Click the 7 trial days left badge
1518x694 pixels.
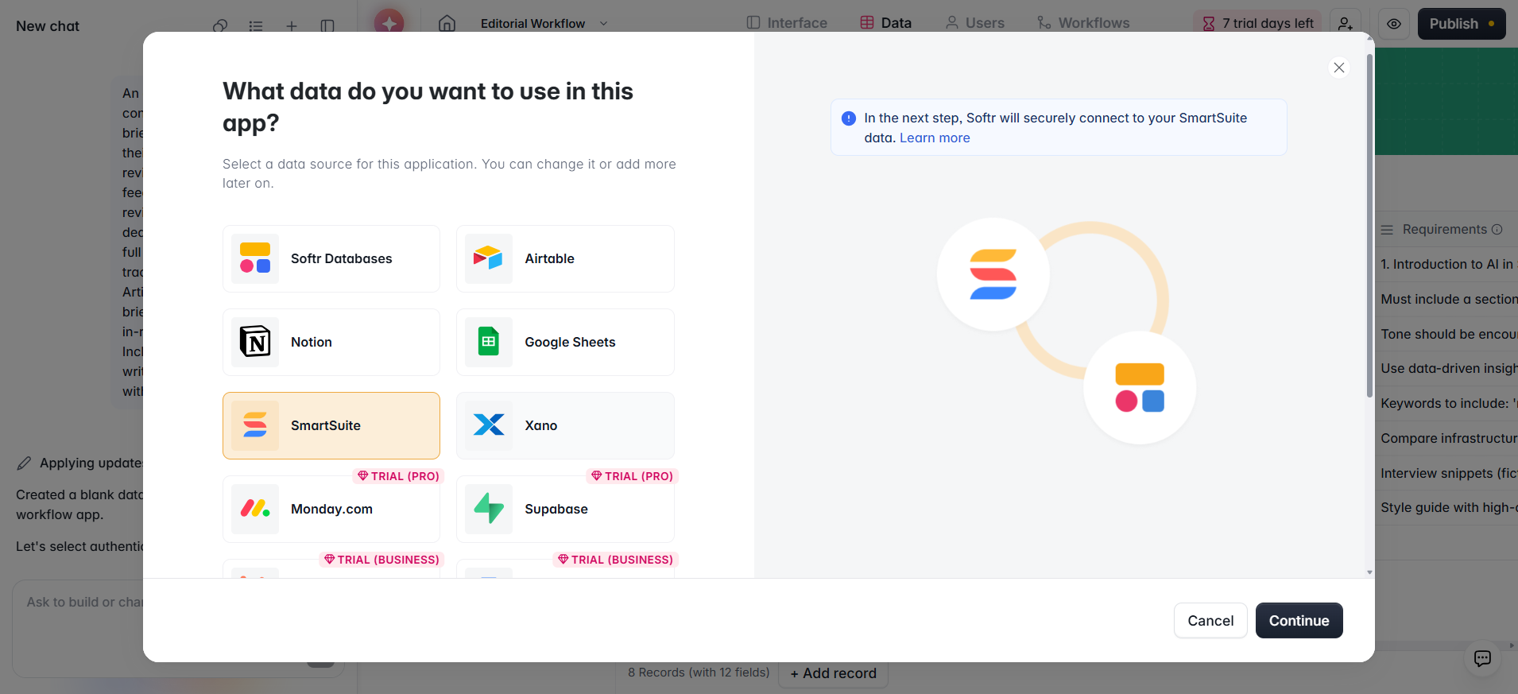coord(1257,24)
